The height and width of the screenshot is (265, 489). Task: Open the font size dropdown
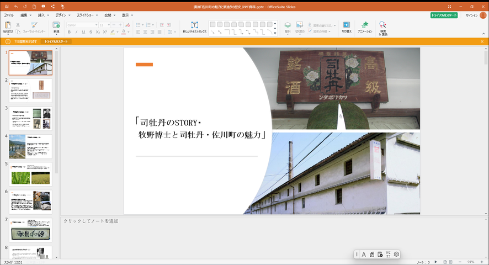(109, 25)
